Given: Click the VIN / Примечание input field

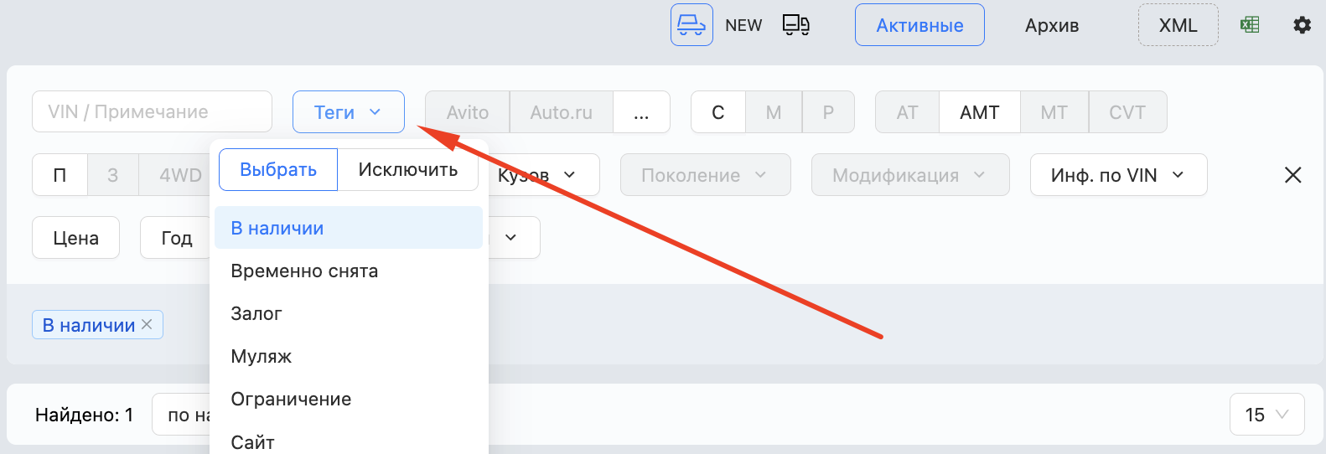Looking at the screenshot, I should [x=152, y=112].
